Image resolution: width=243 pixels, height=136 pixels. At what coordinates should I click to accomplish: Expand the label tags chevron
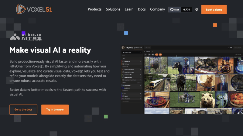pyautogui.click(x=141, y=64)
